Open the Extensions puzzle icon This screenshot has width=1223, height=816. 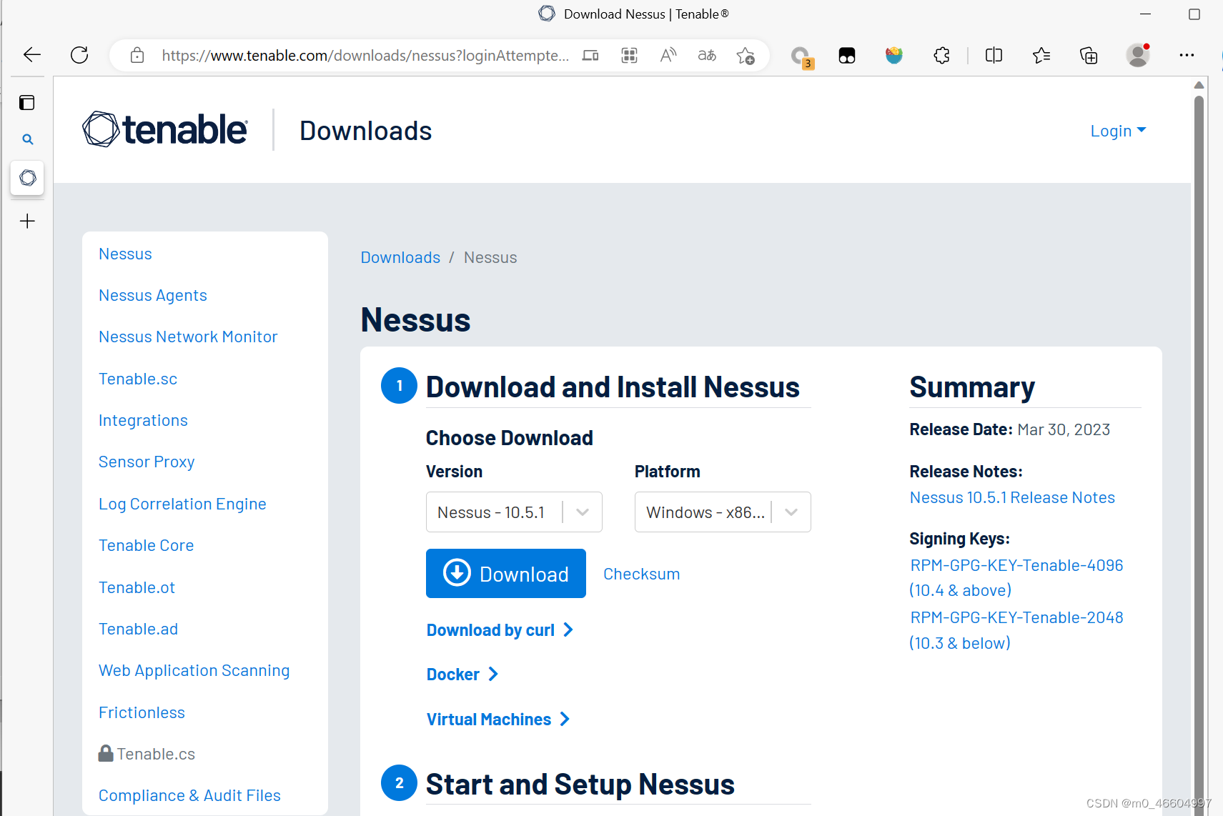pos(942,55)
